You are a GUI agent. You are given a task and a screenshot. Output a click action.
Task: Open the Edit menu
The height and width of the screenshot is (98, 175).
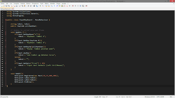[x=7, y=4]
